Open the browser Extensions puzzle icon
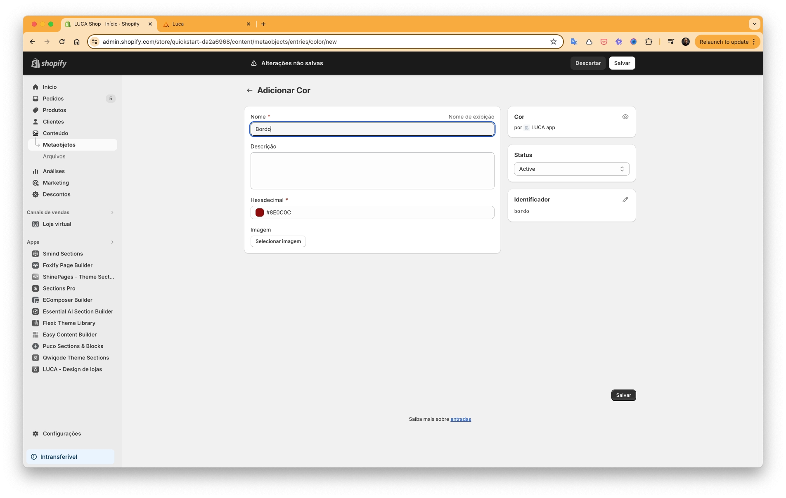 649,42
